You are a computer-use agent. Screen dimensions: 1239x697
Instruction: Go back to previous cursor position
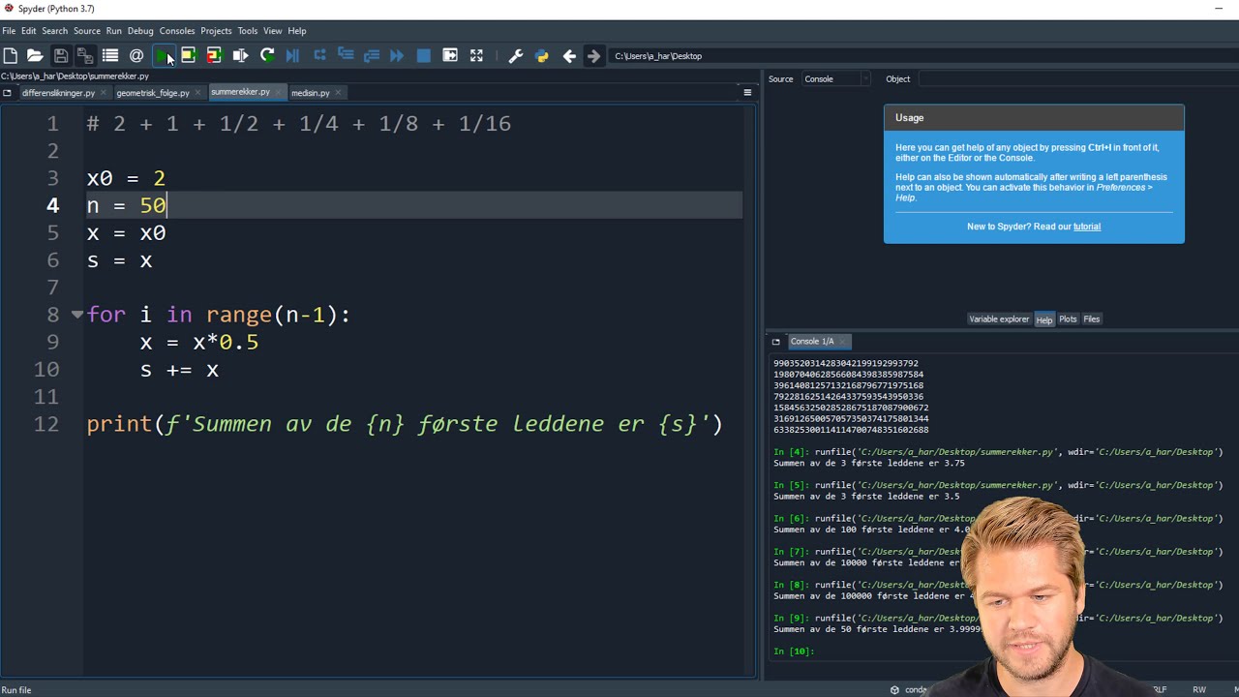(x=569, y=56)
